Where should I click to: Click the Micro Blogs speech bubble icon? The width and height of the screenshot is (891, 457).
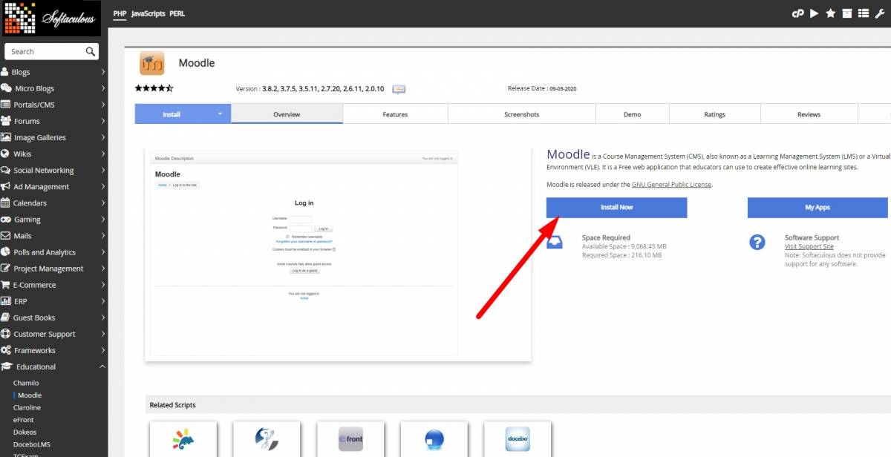click(6, 88)
